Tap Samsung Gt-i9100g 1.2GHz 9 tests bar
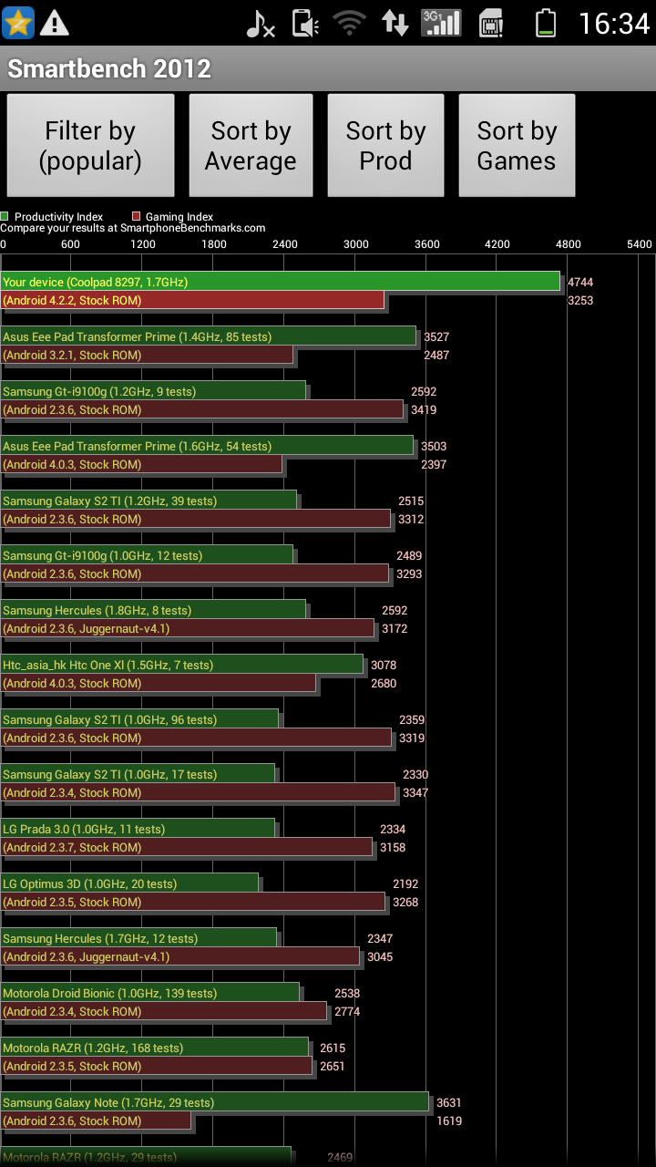The height and width of the screenshot is (1167, 656). coord(153,391)
